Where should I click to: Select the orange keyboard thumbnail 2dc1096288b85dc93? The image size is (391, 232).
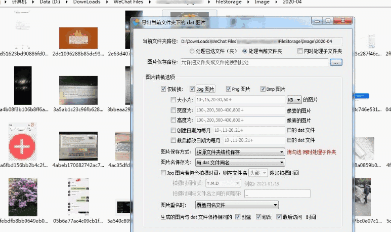78,38
